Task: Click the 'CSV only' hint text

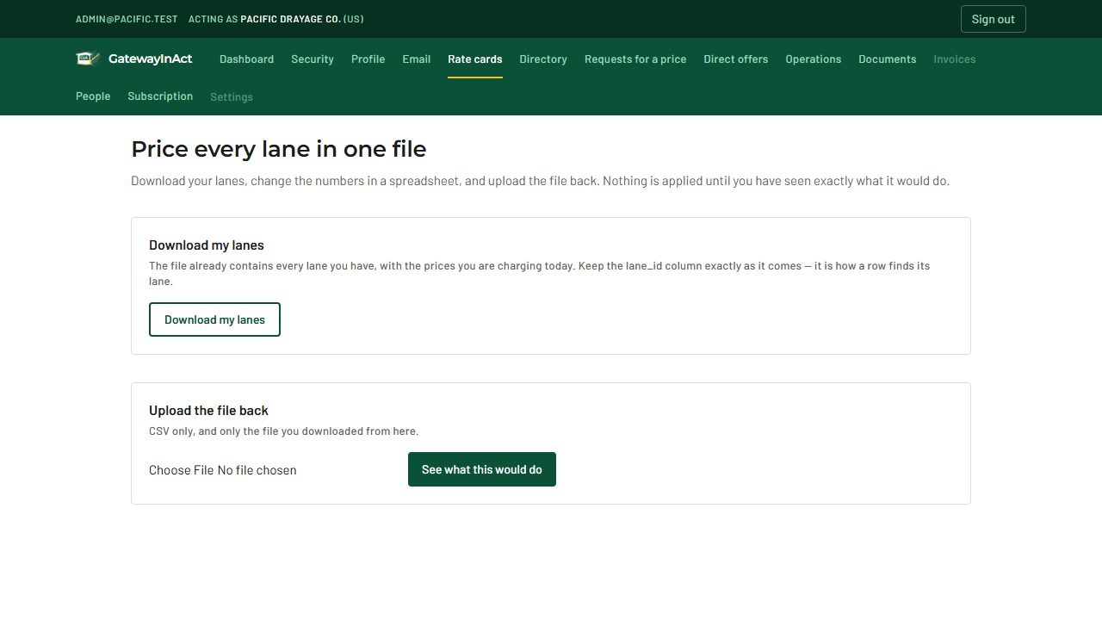Action: (284, 431)
